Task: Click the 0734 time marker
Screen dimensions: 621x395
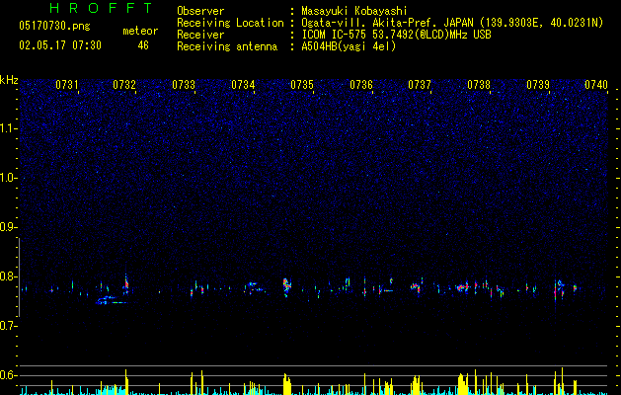Action: point(243,85)
